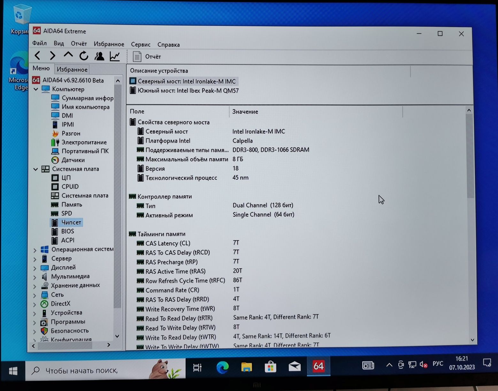498x391 pixels.
Task: Go up one level with the up arrow
Action: 68,55
